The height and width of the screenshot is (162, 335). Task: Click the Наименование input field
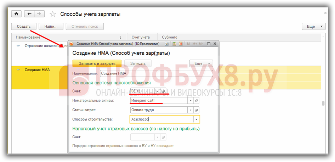(x=156, y=73)
